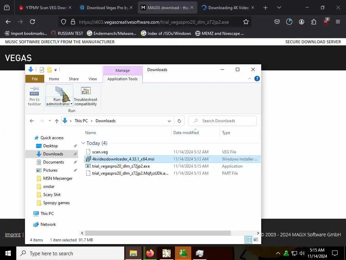The image size is (346, 260).
Task: Open the View ribbon tab
Action: [x=93, y=79]
